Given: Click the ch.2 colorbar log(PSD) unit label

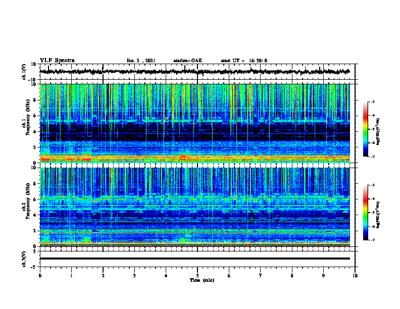Looking at the screenshot, I should [378, 215].
